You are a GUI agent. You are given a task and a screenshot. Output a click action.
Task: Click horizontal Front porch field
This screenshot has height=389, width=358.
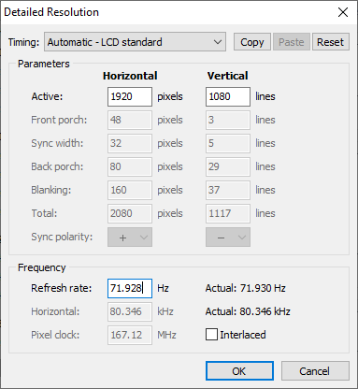pyautogui.click(x=130, y=120)
